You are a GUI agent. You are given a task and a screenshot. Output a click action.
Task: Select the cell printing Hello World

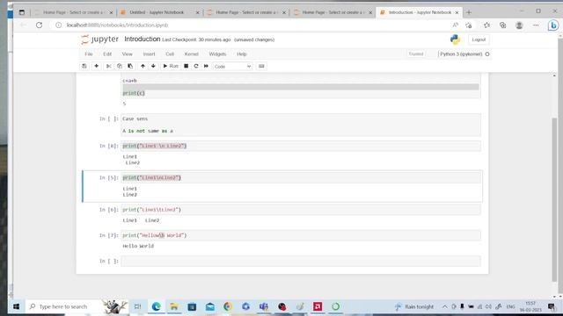[301, 235]
